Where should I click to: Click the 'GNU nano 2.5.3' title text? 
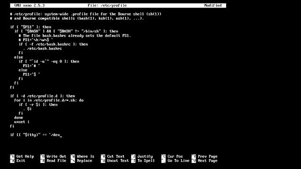click(x=29, y=5)
